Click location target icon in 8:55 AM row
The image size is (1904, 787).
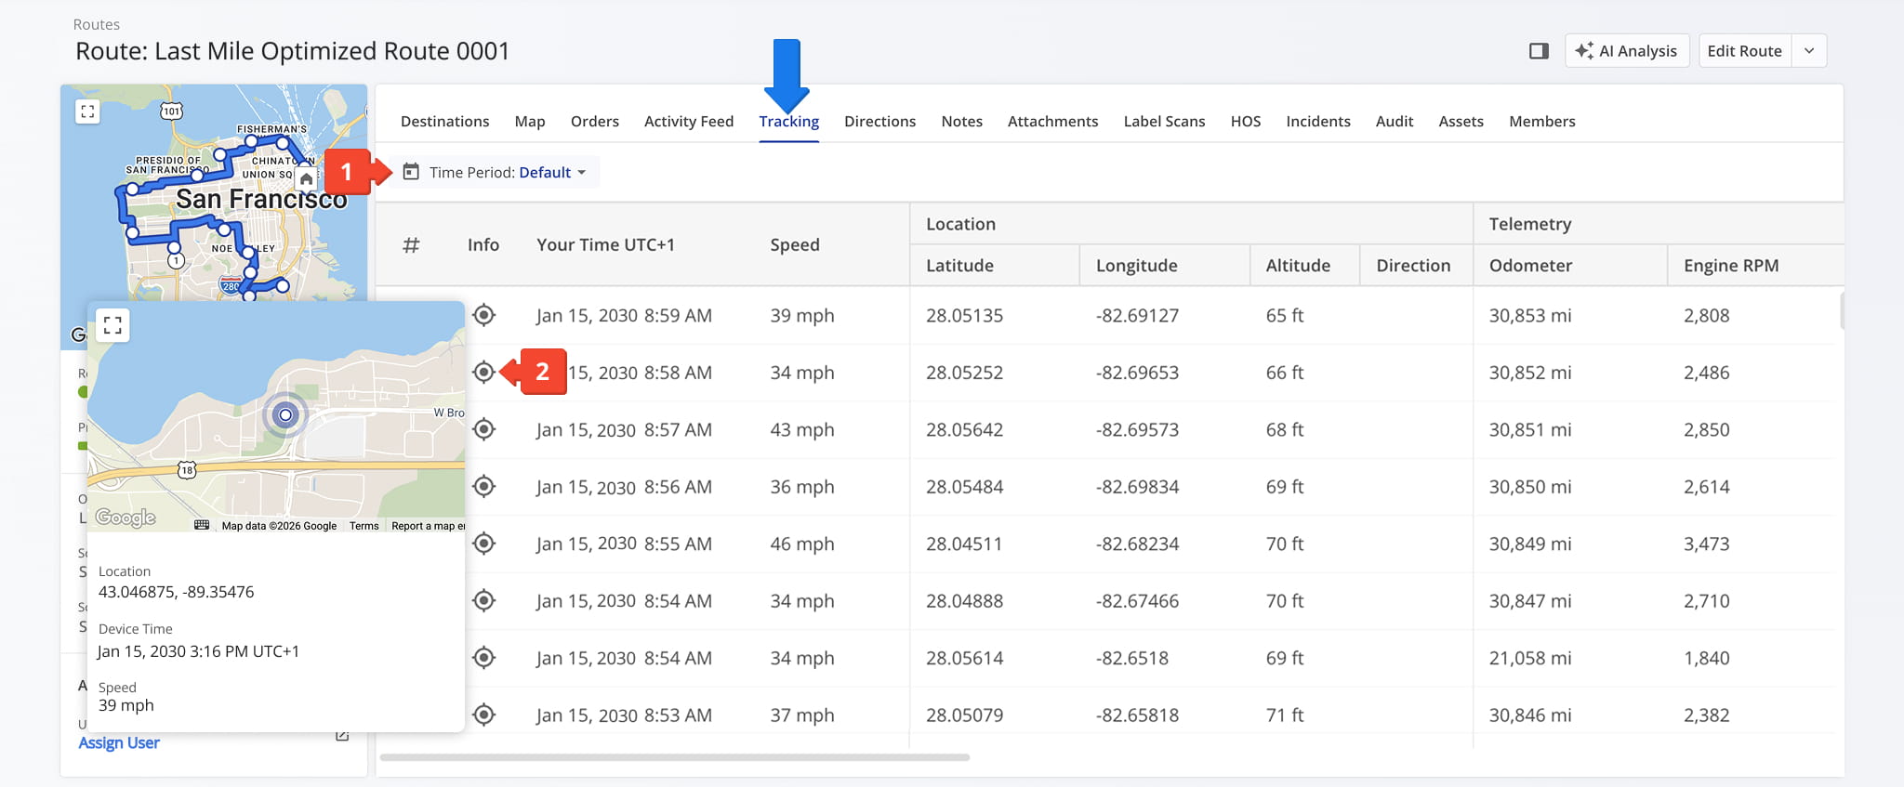tap(483, 544)
